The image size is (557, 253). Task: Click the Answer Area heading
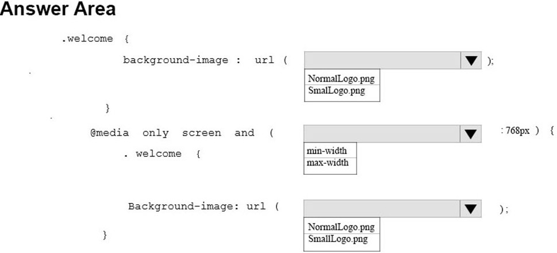[58, 9]
